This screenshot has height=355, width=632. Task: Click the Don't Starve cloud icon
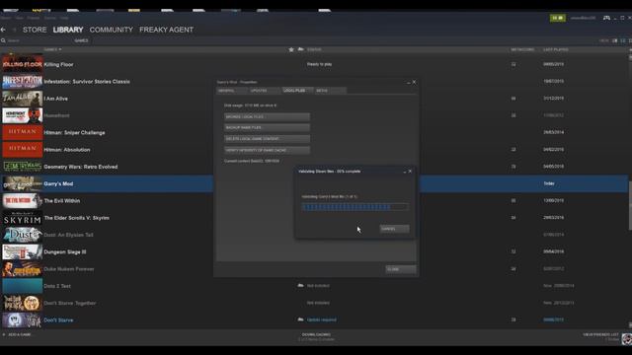[x=300, y=319]
